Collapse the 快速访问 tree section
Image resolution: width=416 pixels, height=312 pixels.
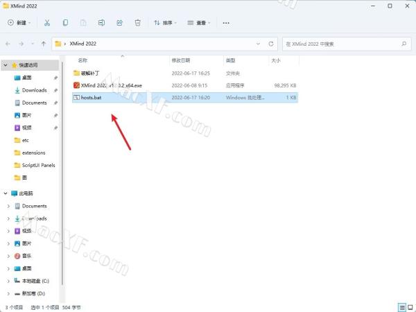pyautogui.click(x=6, y=65)
